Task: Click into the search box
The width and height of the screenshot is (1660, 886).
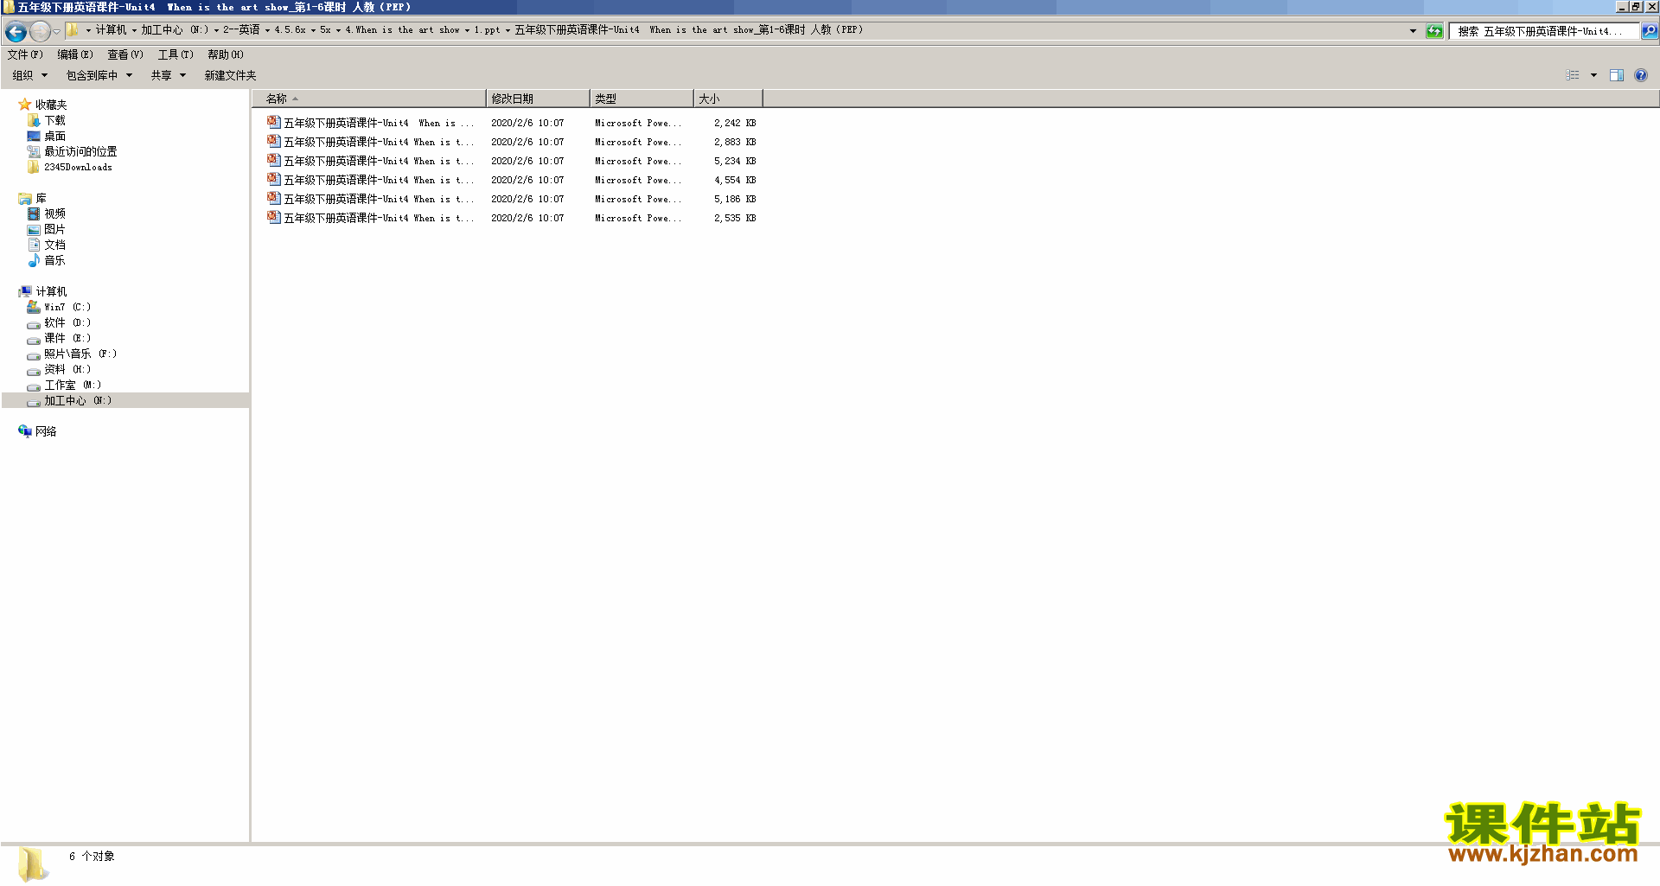Action: click(x=1544, y=31)
